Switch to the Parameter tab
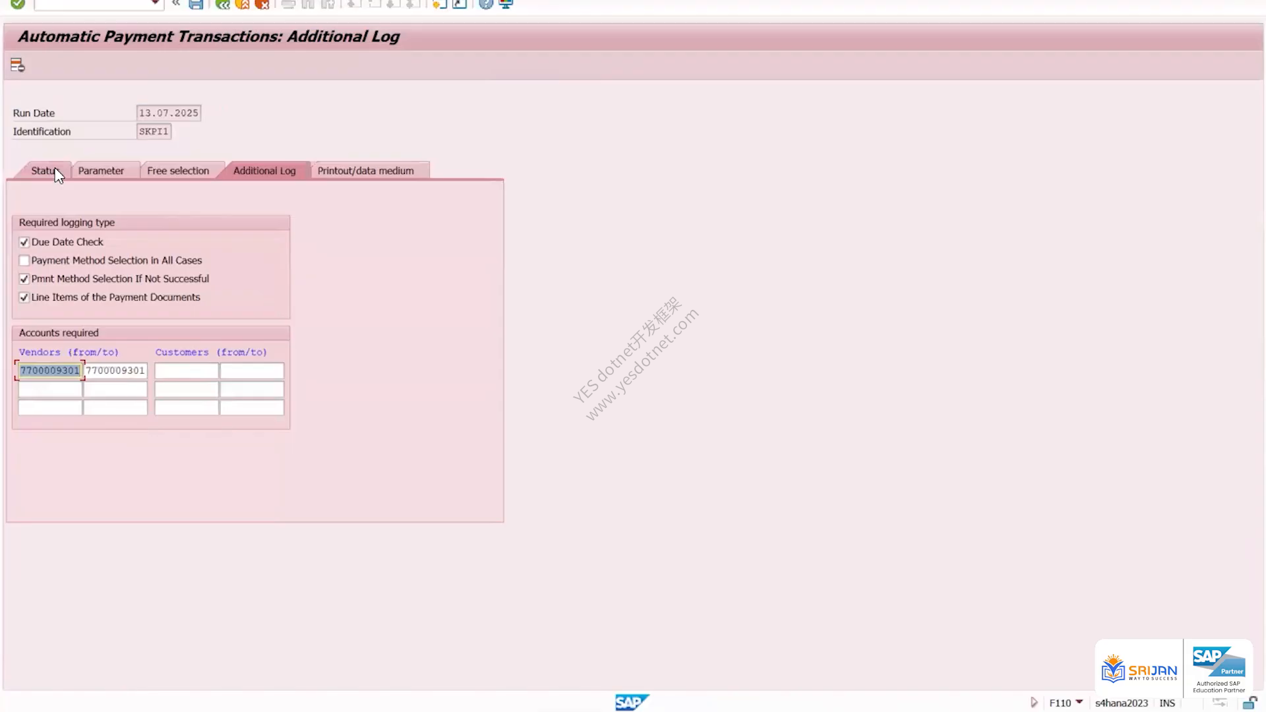This screenshot has width=1266, height=712. pyautogui.click(x=101, y=171)
